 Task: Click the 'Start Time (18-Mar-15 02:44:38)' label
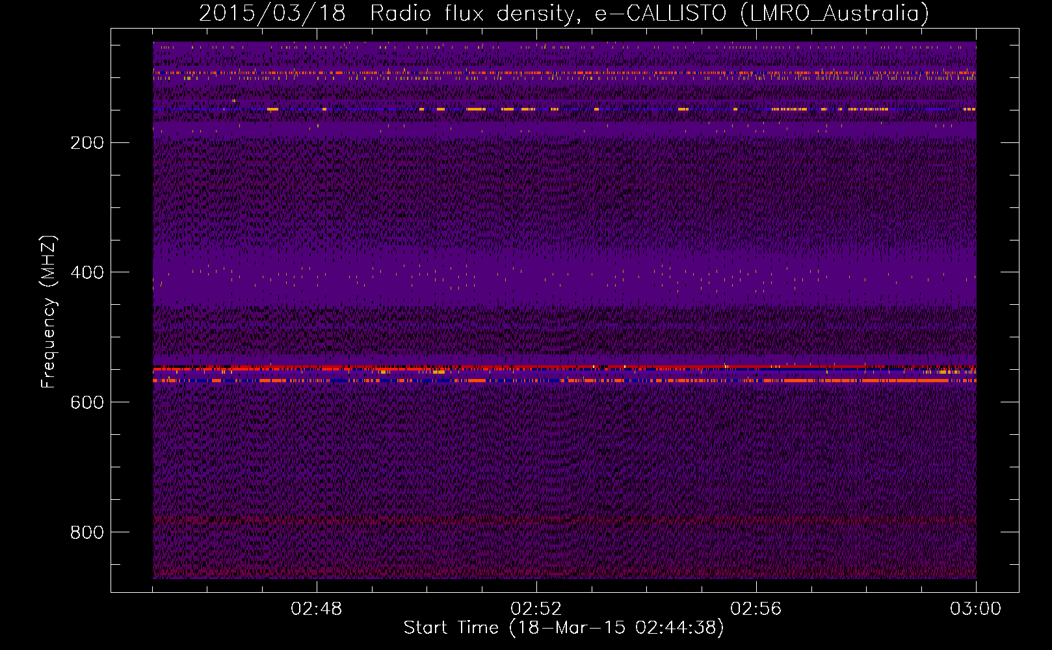pyautogui.click(x=564, y=627)
